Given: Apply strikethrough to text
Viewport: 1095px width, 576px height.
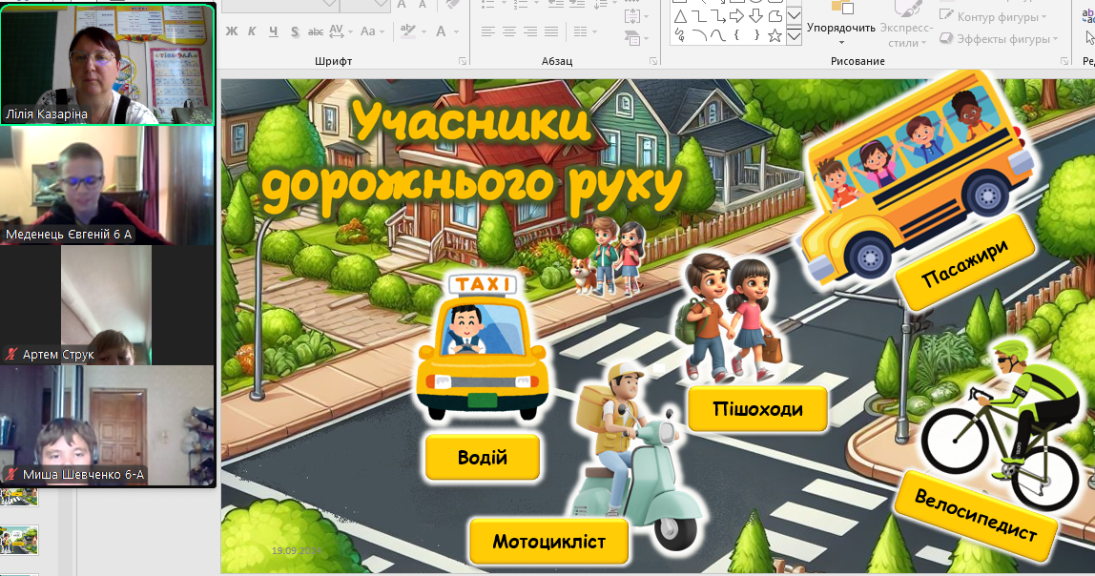Looking at the screenshot, I should tap(316, 31).
